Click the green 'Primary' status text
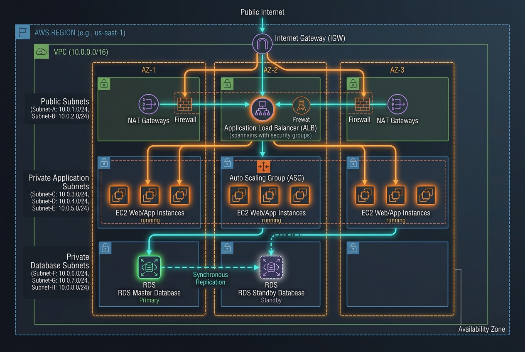Screen dimensions: 525x352 coord(149,300)
